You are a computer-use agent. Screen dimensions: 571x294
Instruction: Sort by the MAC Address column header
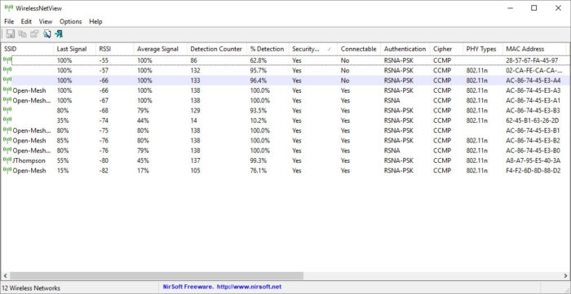535,49
